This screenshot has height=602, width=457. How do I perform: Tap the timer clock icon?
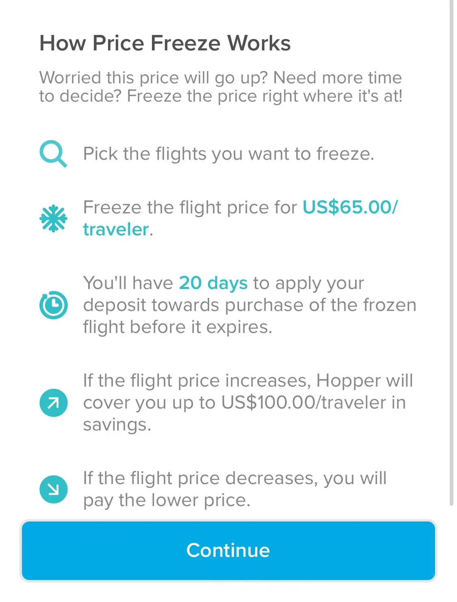pyautogui.click(x=53, y=305)
